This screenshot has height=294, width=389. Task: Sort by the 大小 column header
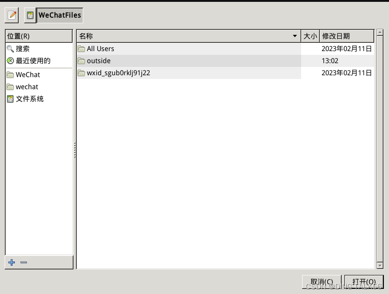pos(310,36)
